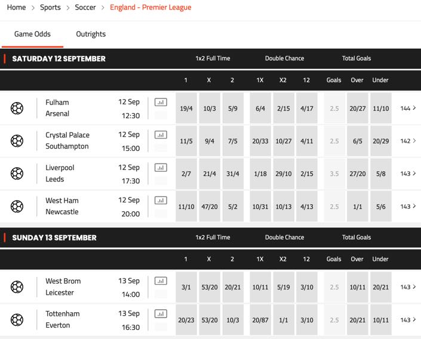Click soccer ball icon beside West Ham Newcastle
The image size is (421, 339).
click(17, 207)
